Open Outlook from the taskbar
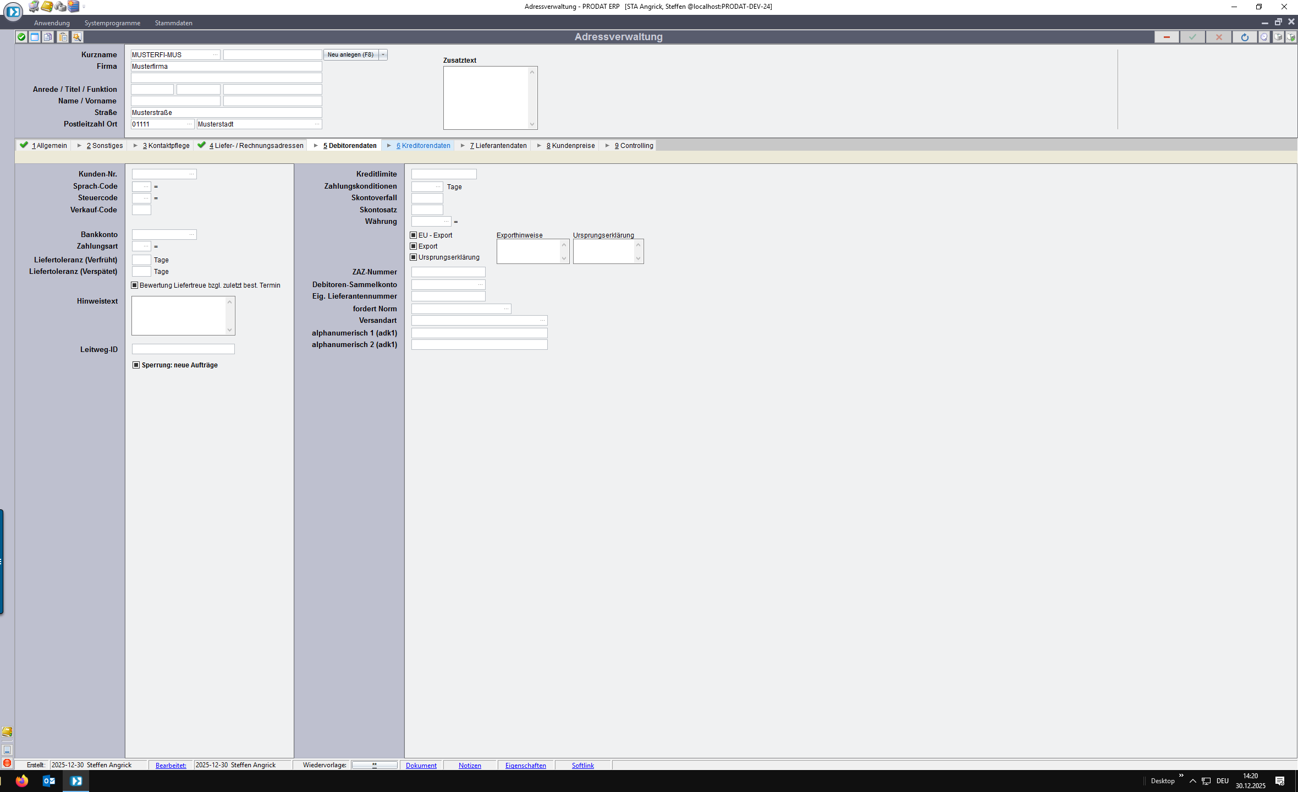 [49, 780]
